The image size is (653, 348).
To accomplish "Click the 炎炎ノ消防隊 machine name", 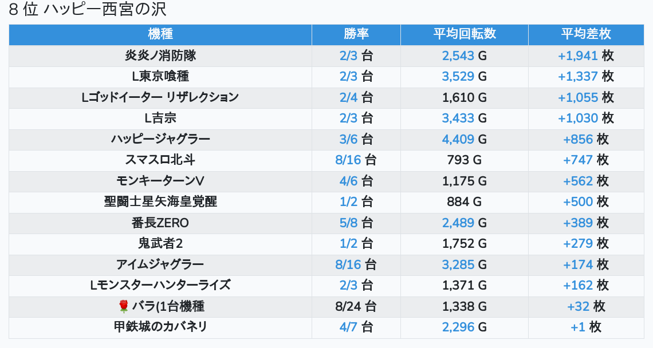I will tap(160, 56).
